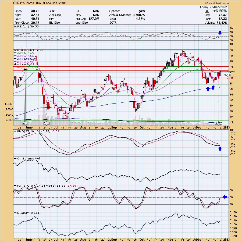The image size is (242, 242).
Task: Select the Prev Close value 39.86
Action: pos(35,23)
